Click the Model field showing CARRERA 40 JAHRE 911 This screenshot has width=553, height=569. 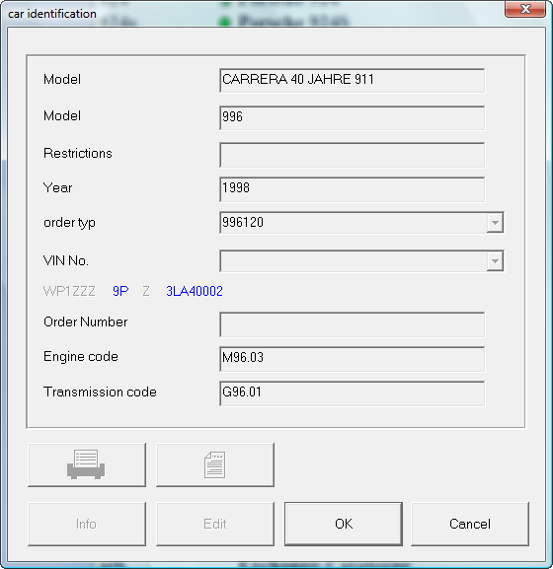tap(353, 81)
